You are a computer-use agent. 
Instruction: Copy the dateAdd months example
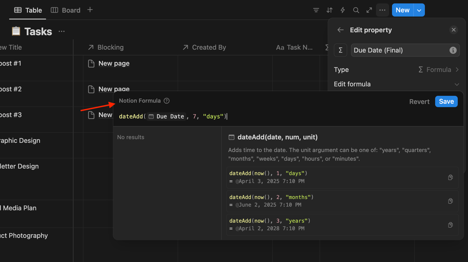[x=451, y=201]
